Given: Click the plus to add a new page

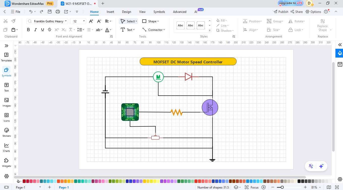Looking at the screenshot, I should coord(49,187).
